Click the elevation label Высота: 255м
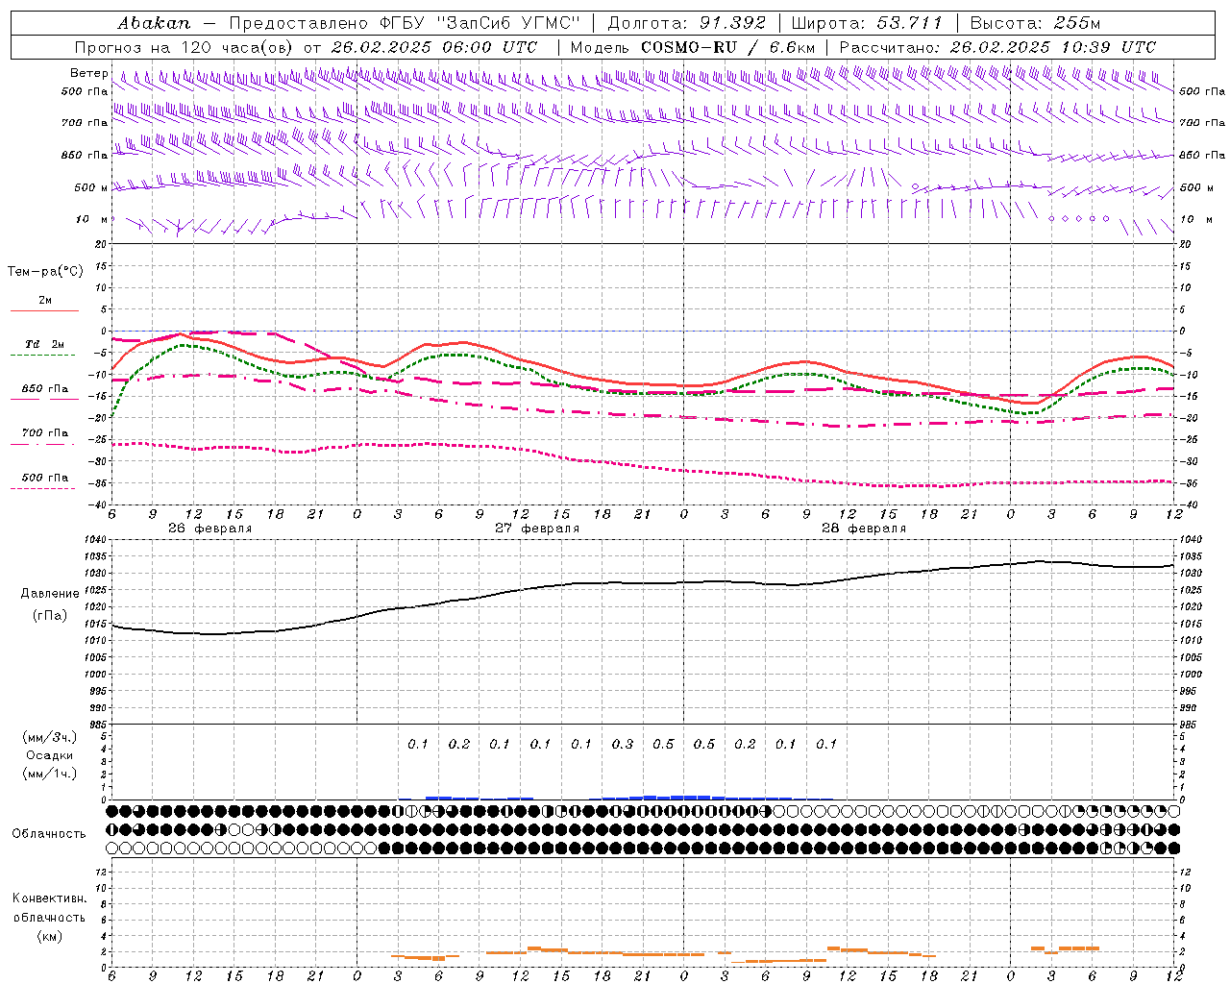This screenshot has width=1230, height=984. (x=1035, y=23)
